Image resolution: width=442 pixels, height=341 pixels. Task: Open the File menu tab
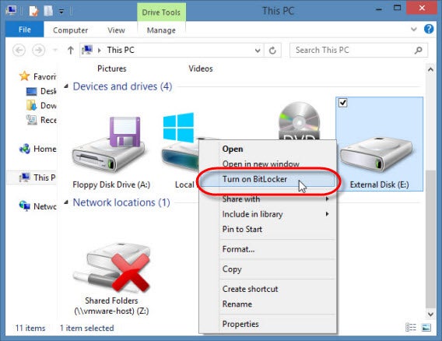click(25, 30)
